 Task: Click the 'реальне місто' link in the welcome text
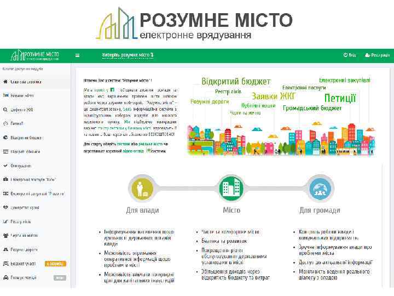tap(150, 144)
